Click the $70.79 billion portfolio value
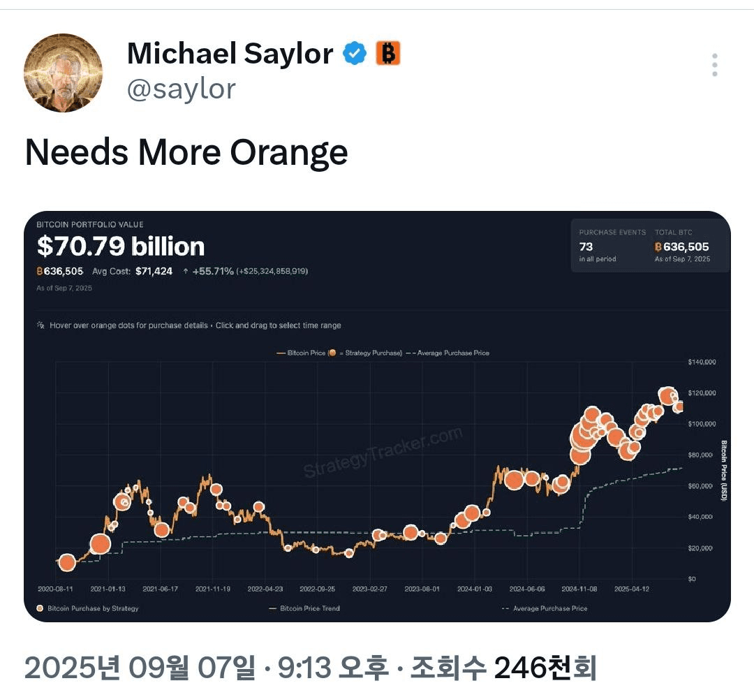The height and width of the screenshot is (697, 754). click(x=121, y=247)
